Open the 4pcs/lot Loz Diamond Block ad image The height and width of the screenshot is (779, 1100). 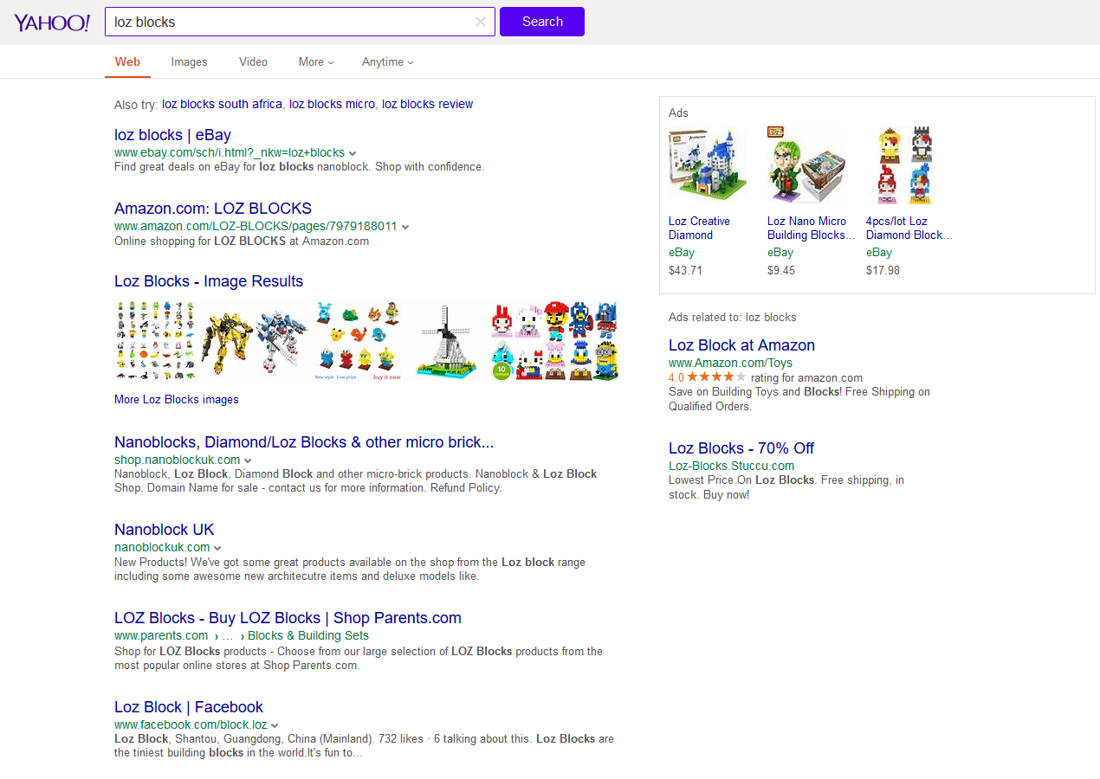905,164
